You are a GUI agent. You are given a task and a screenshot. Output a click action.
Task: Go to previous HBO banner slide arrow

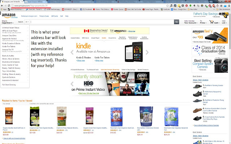click(72, 84)
